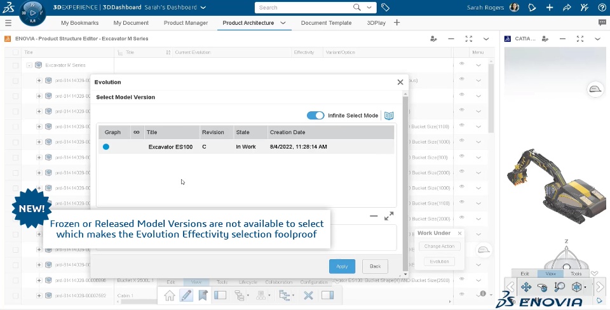Screen dimensions: 610x310
Task: Click the Back button in Evolution dialog
Action: (x=375, y=266)
